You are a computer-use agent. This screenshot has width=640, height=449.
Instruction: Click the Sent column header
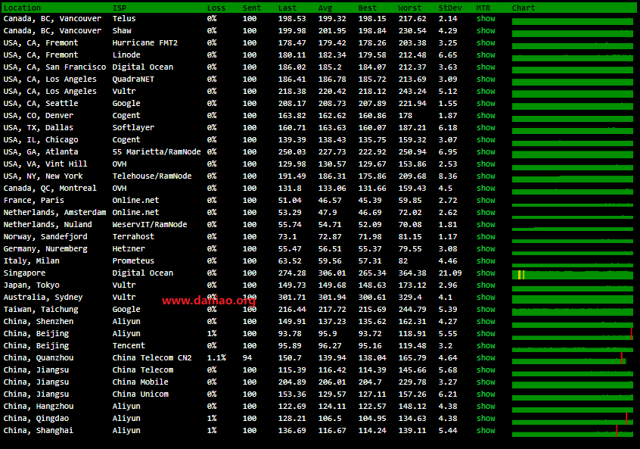[x=252, y=8]
